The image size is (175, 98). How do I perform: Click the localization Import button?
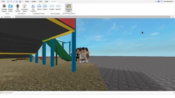[x=45, y=7]
